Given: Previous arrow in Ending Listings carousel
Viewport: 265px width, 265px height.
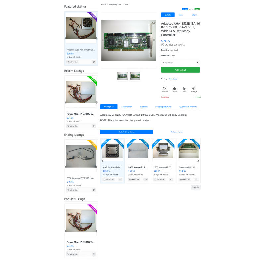Looking at the screenshot, I should (65, 167).
